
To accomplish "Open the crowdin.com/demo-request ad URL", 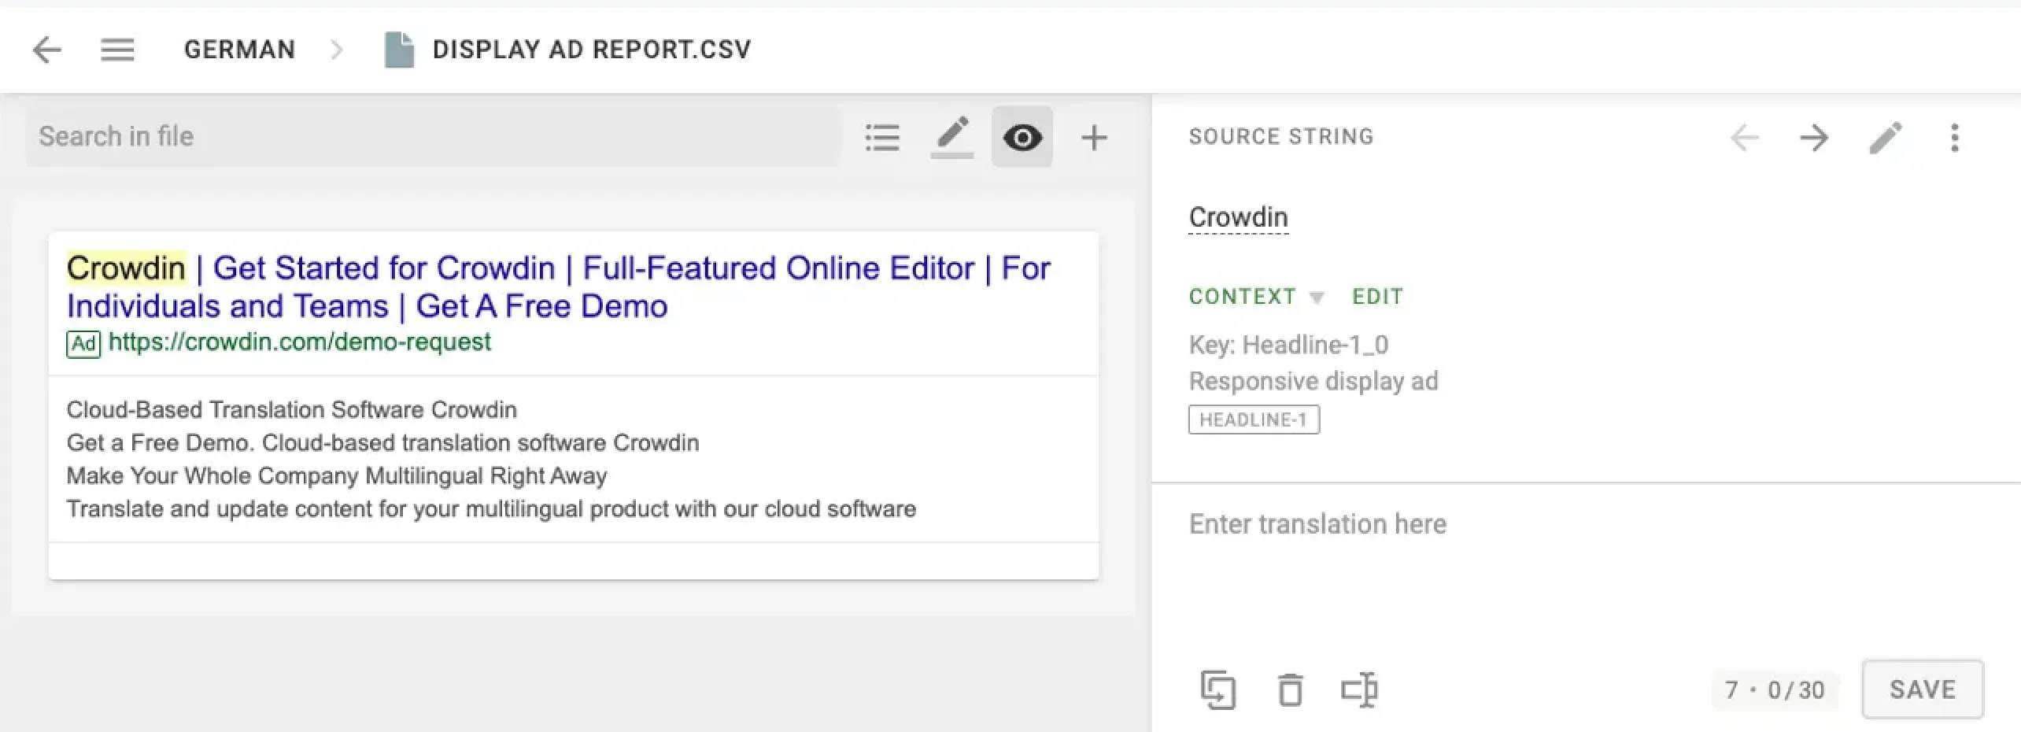I will pos(299,342).
